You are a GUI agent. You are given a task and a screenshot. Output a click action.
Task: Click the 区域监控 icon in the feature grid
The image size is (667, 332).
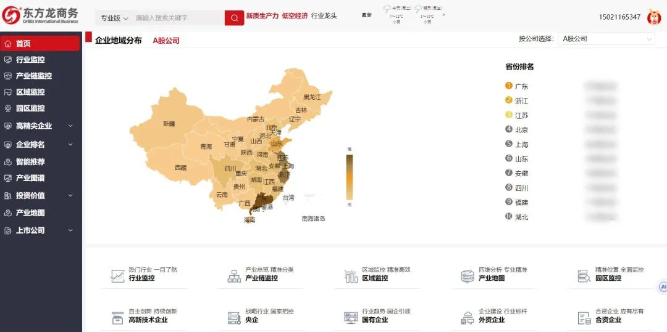351,276
